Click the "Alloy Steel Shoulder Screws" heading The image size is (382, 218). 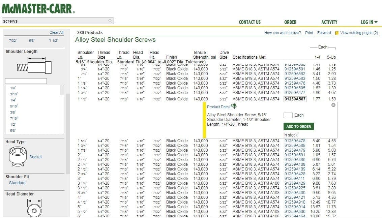click(115, 40)
